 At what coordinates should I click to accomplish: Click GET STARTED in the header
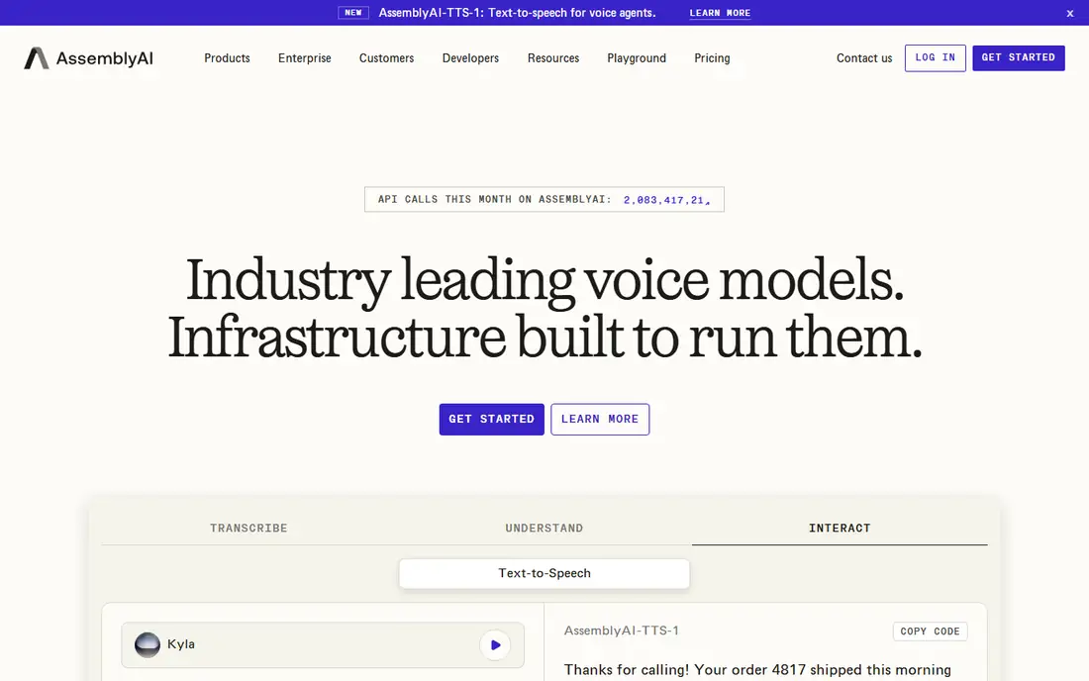1019,57
